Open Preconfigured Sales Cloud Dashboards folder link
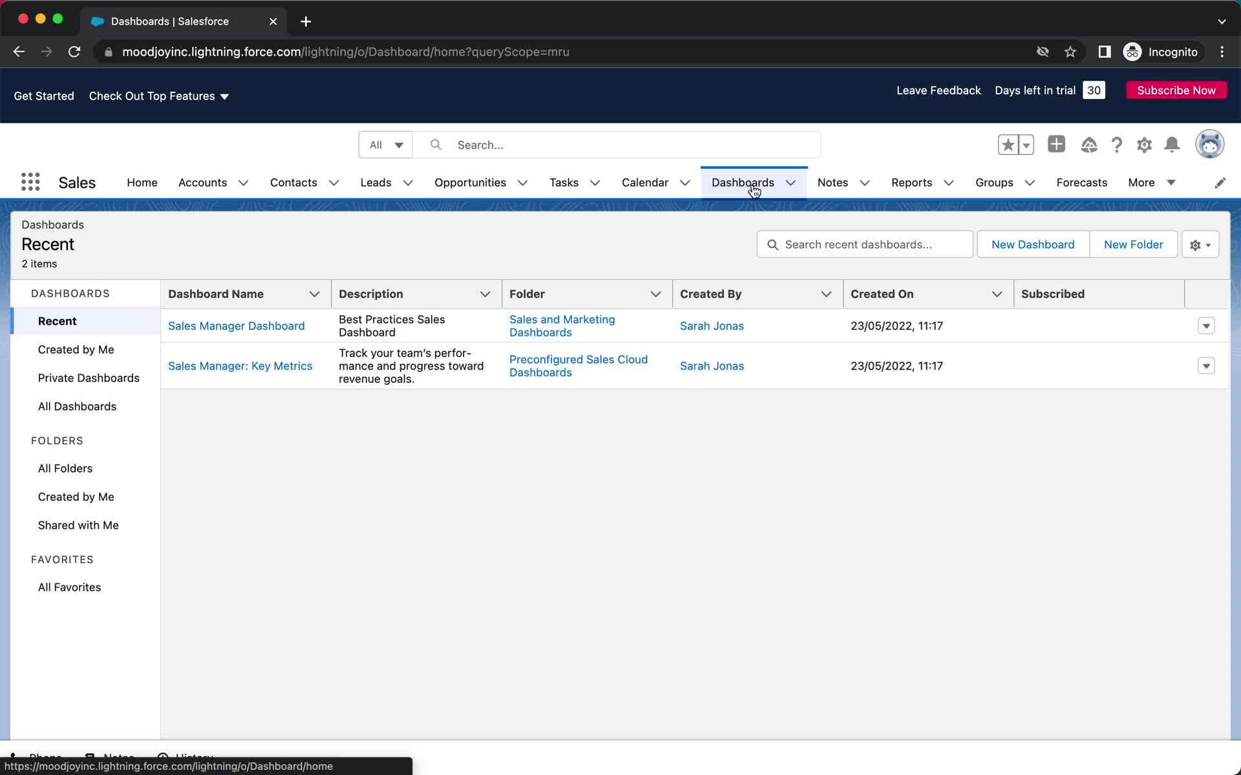This screenshot has width=1241, height=775. coord(578,366)
